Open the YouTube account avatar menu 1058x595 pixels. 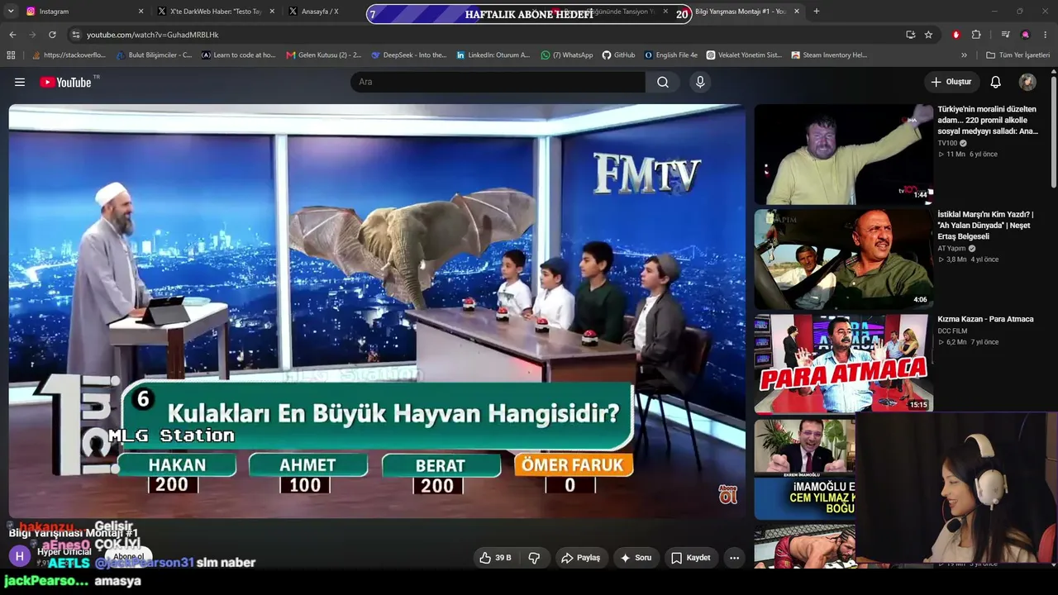(1027, 82)
